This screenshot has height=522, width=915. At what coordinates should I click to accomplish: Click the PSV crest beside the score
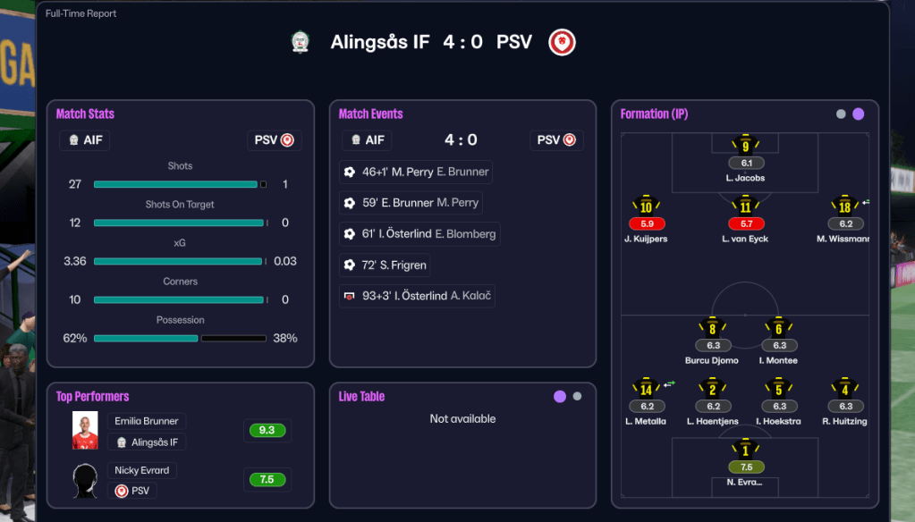(x=562, y=42)
